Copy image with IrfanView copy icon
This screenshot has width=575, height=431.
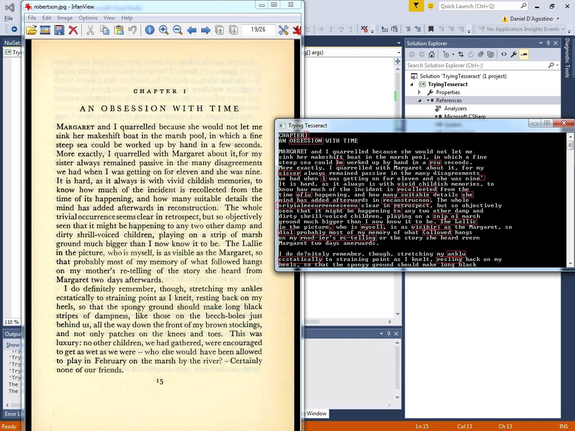click(x=105, y=30)
